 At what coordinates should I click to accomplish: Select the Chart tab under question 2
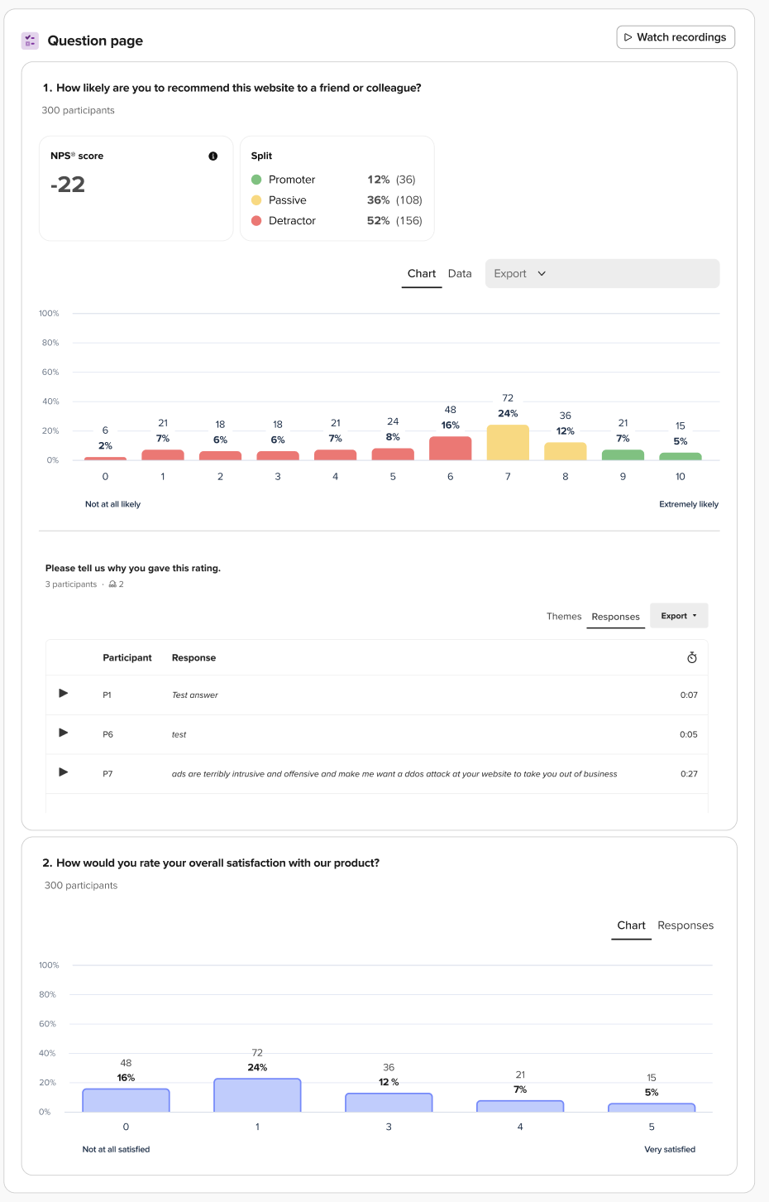click(x=631, y=926)
